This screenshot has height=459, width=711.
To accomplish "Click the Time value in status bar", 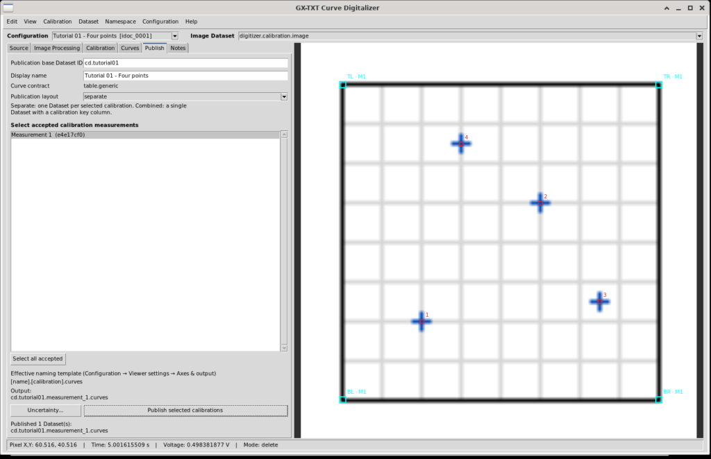I will 120,445.
